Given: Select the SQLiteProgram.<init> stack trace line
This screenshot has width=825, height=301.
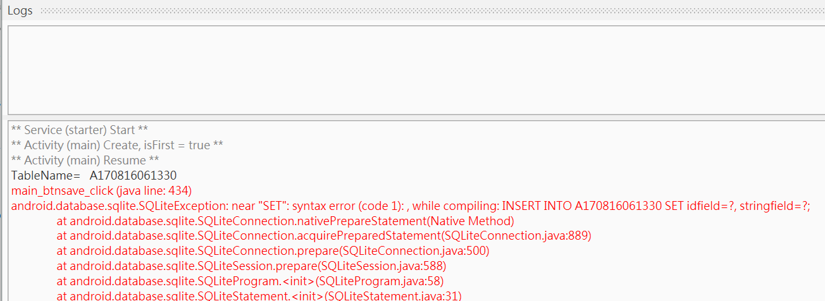Looking at the screenshot, I should point(250,281).
